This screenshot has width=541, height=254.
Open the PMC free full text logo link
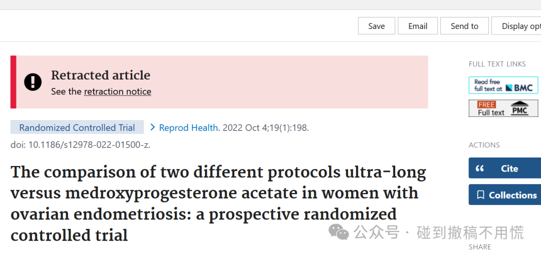[x=503, y=108]
